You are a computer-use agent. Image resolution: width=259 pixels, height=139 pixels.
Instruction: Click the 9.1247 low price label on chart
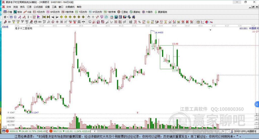35,112
